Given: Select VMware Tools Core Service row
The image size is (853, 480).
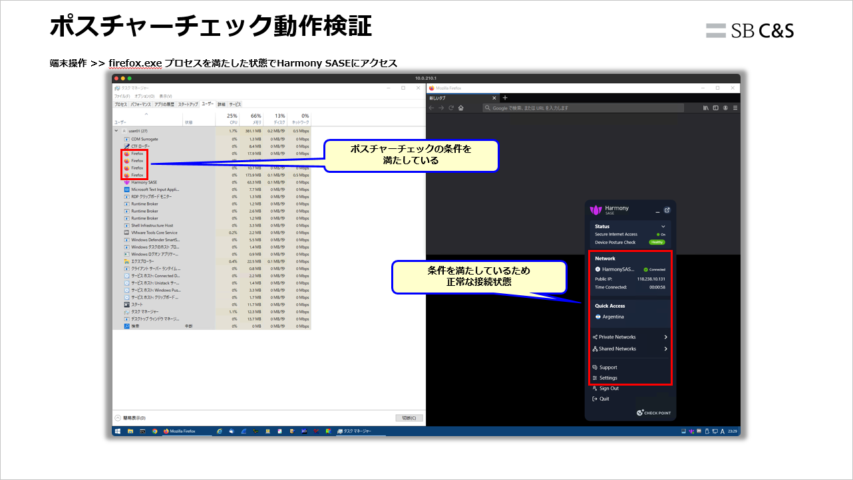Looking at the screenshot, I should [212, 233].
